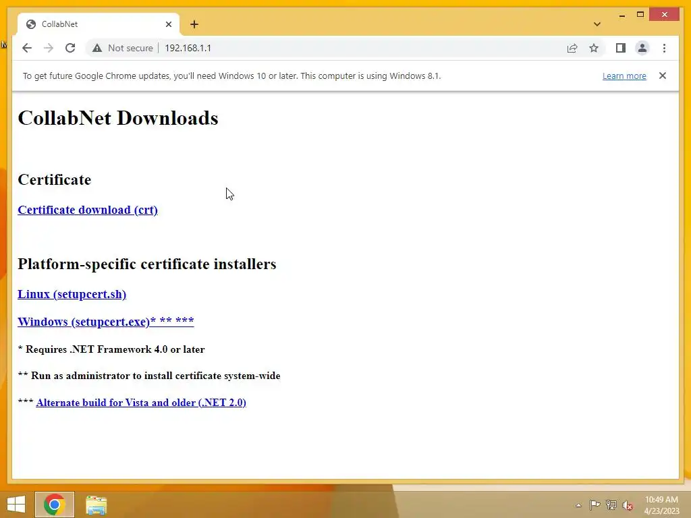Expand the tab search chevron
This screenshot has width=691, height=518.
tap(597, 24)
